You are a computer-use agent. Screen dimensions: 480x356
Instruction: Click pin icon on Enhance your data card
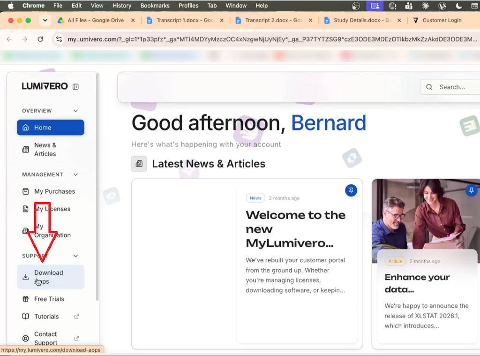(472, 190)
